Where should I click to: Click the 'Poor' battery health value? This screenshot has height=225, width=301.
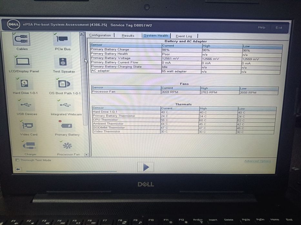point(166,54)
